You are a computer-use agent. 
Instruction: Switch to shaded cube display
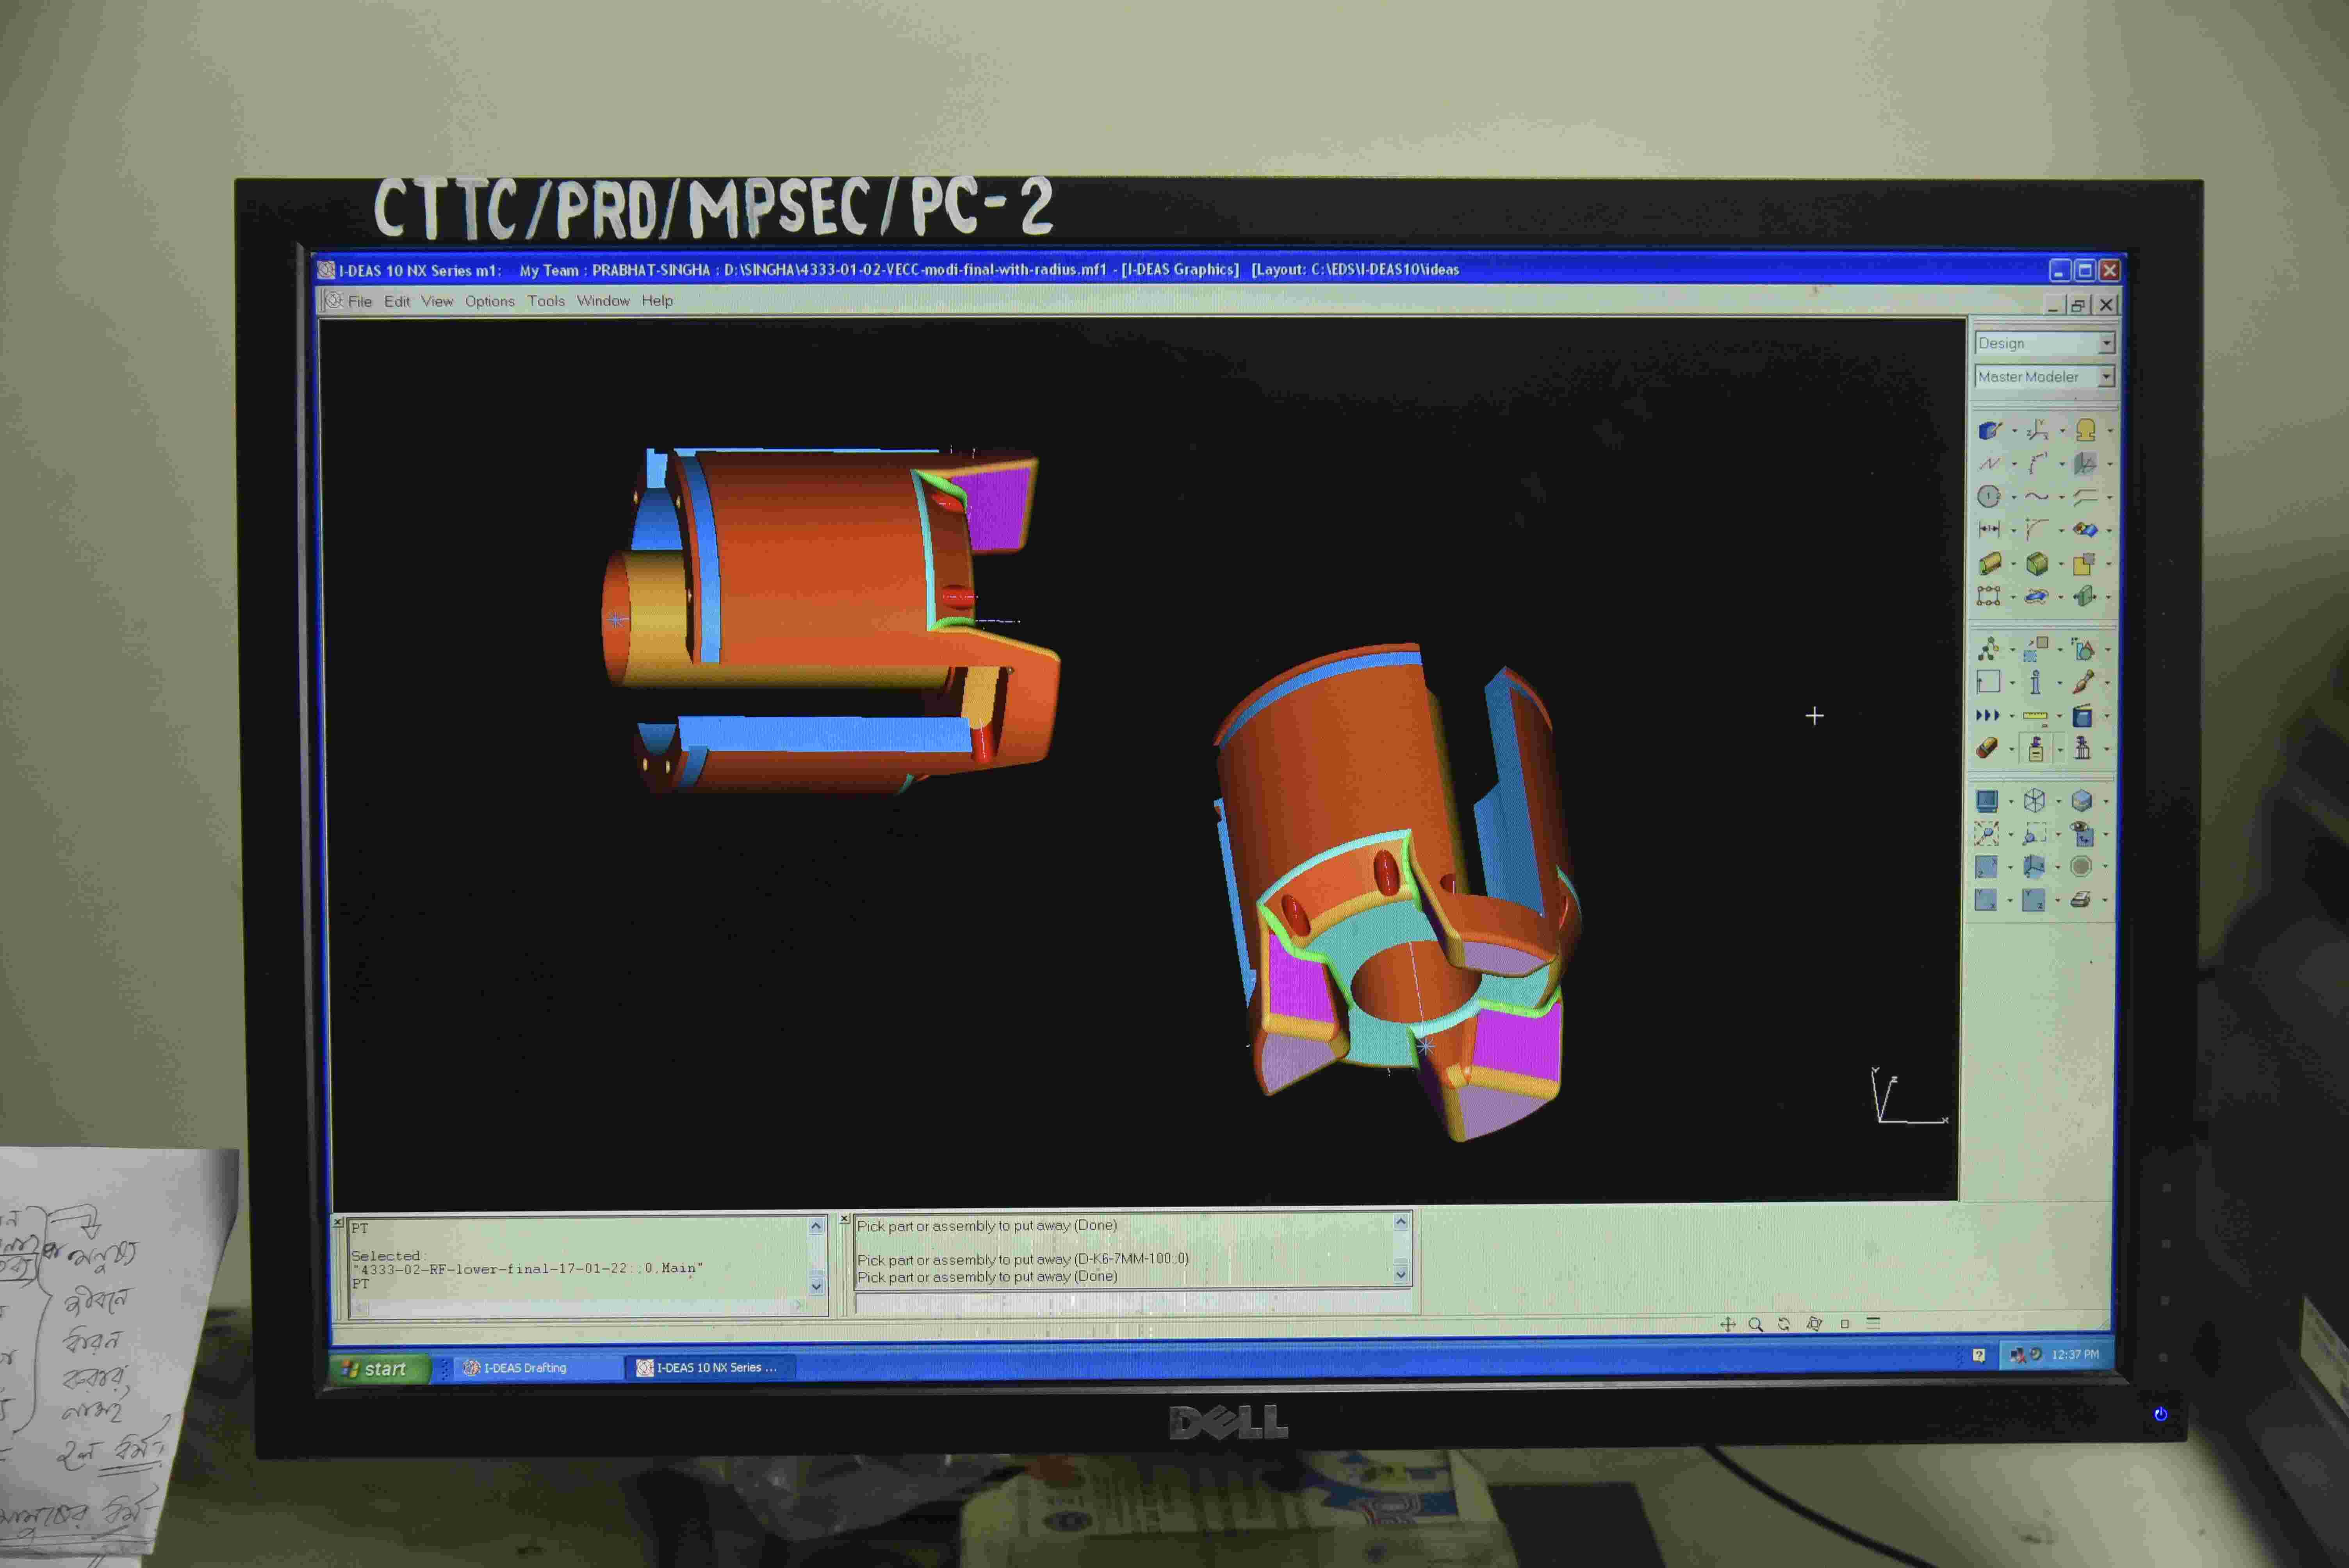coord(2082,801)
